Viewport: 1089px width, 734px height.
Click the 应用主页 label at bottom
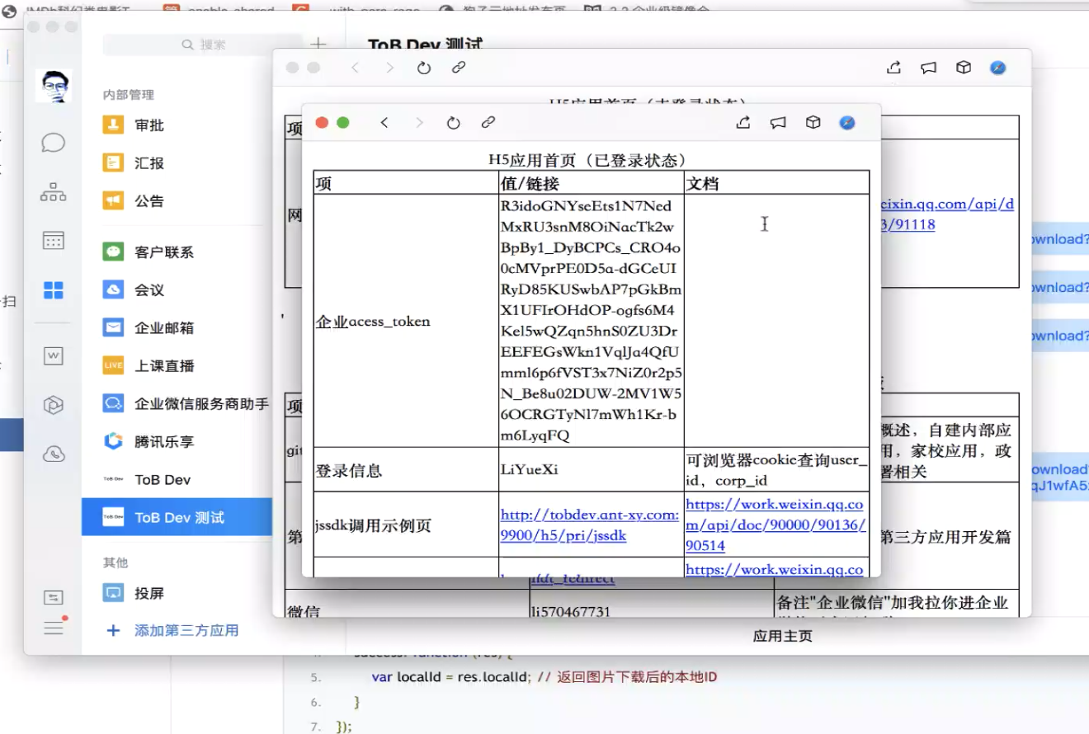click(x=782, y=636)
